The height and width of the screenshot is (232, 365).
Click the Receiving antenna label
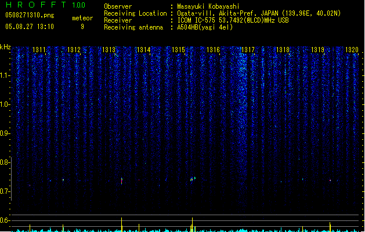pos(133,27)
